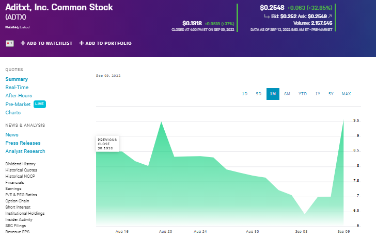
Task: Click the Aditxt, Inc. Common Stock title
Action: [59, 7]
